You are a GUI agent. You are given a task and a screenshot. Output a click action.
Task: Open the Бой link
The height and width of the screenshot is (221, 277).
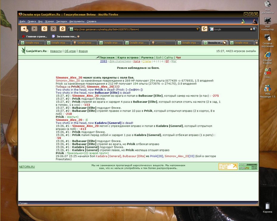point(159,57)
